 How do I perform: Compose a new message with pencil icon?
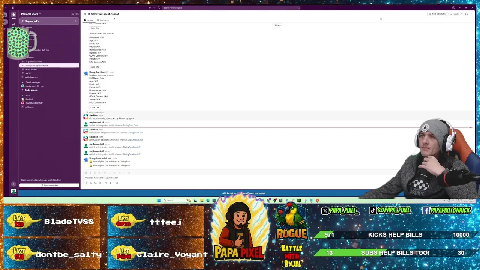(x=77, y=14)
